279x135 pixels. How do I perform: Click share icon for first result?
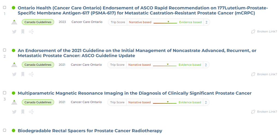31,32
